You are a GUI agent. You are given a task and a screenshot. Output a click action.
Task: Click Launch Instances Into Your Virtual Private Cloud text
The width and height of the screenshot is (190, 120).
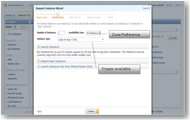pos(66,67)
